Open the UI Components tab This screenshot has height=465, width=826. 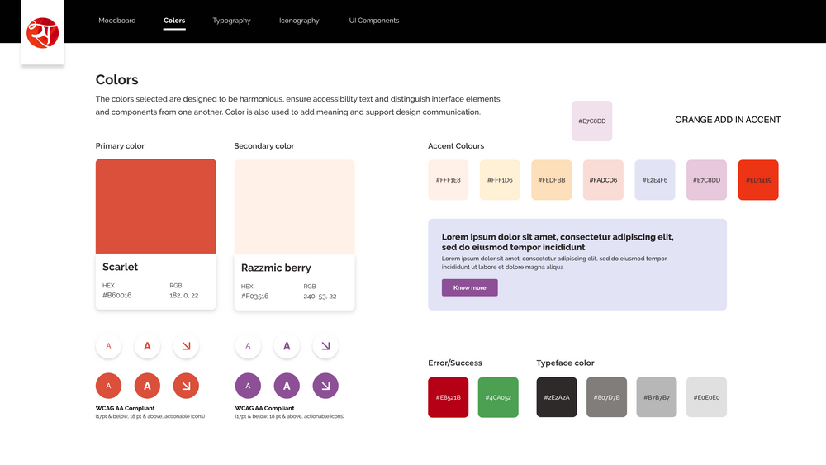pos(373,21)
